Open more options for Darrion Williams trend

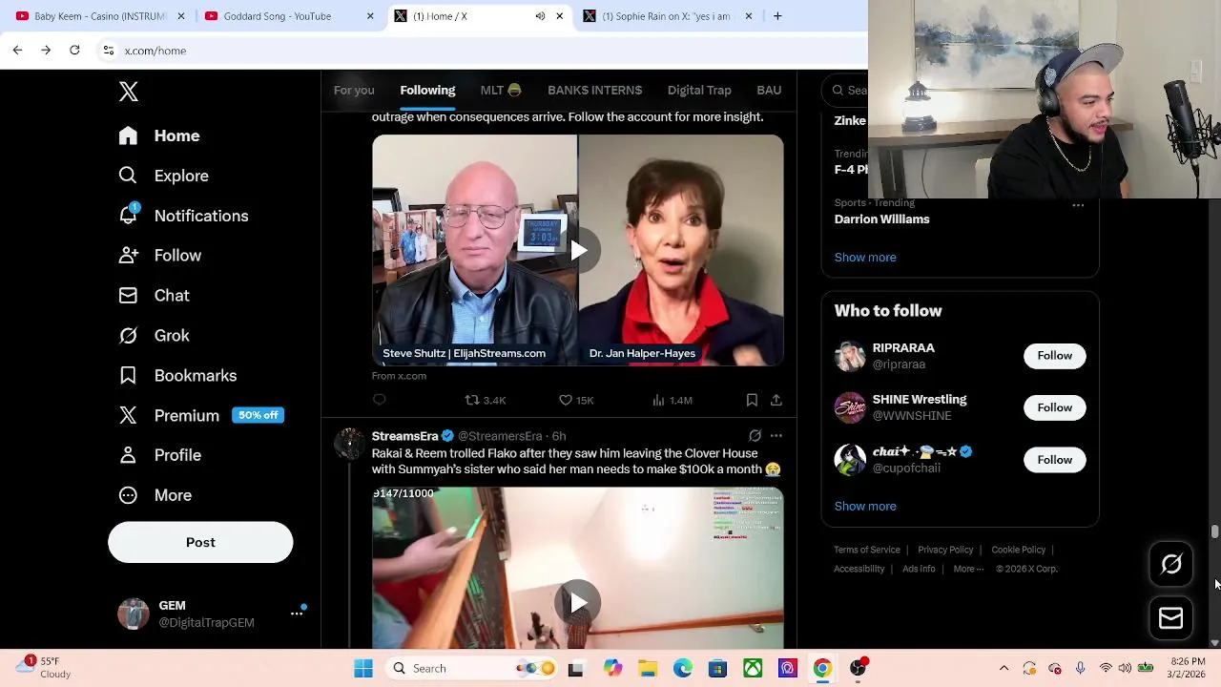click(1078, 205)
